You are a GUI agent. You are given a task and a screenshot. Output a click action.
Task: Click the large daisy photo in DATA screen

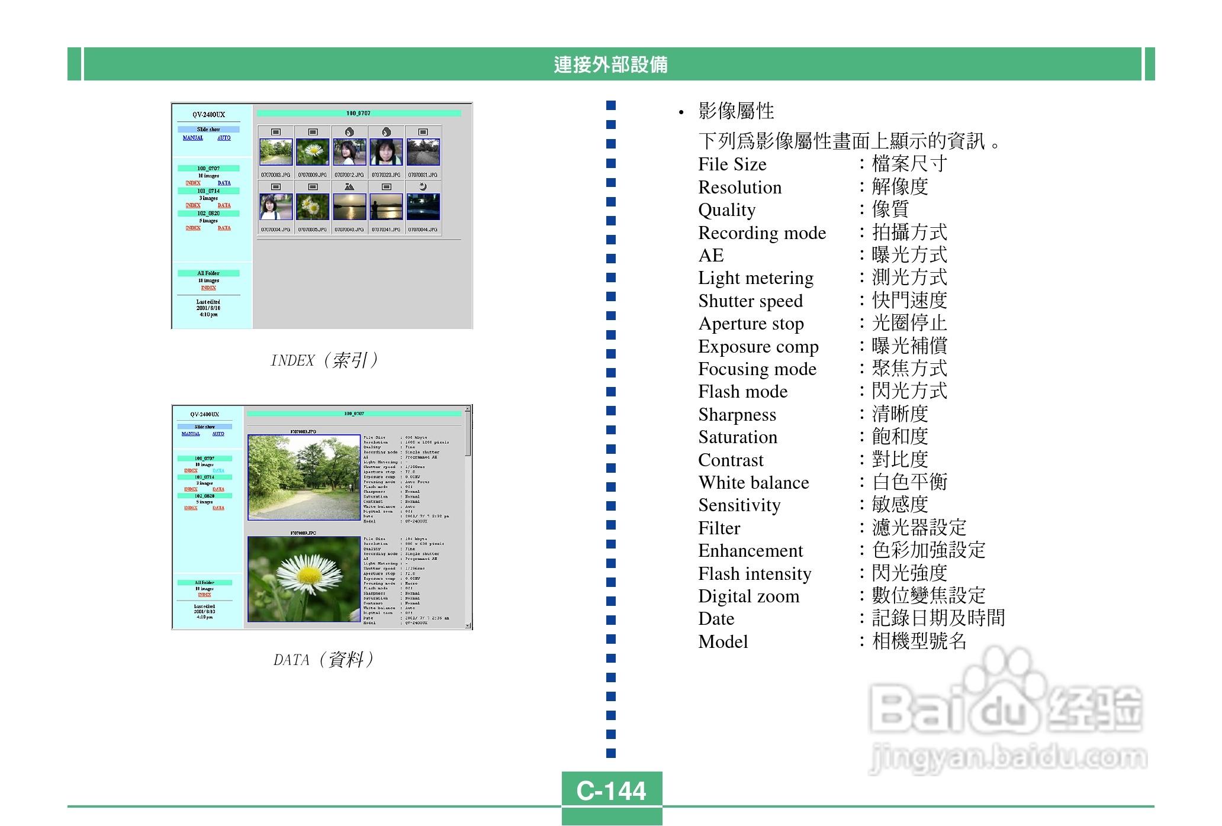tap(304, 579)
